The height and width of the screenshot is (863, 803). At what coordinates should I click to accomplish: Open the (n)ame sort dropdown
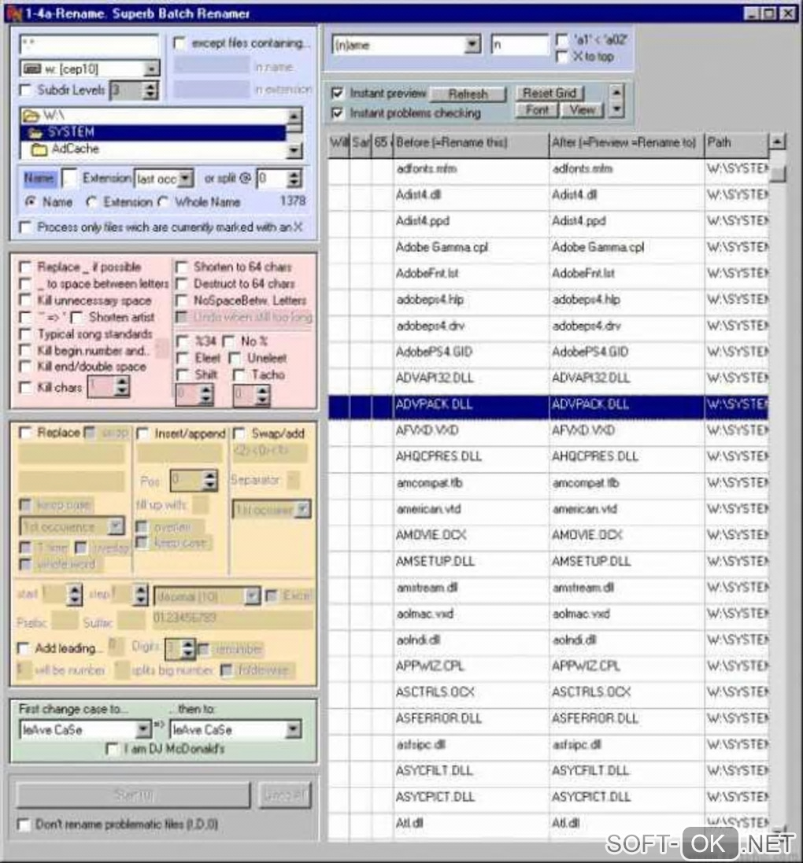click(x=472, y=45)
